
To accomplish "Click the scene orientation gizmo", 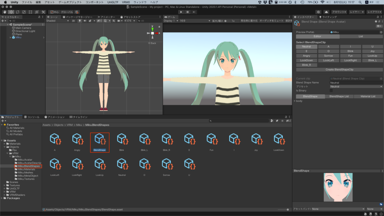I will point(152,33).
